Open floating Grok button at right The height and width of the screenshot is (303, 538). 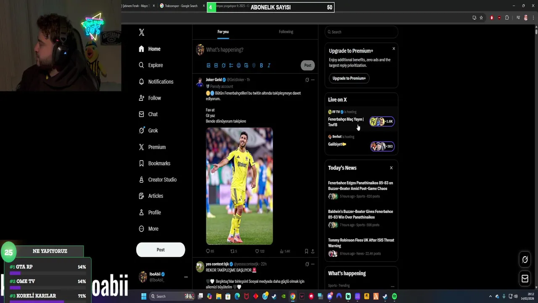pyautogui.click(x=525, y=260)
